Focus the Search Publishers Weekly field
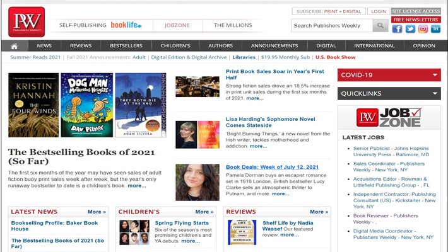The image size is (448, 252). (332, 25)
